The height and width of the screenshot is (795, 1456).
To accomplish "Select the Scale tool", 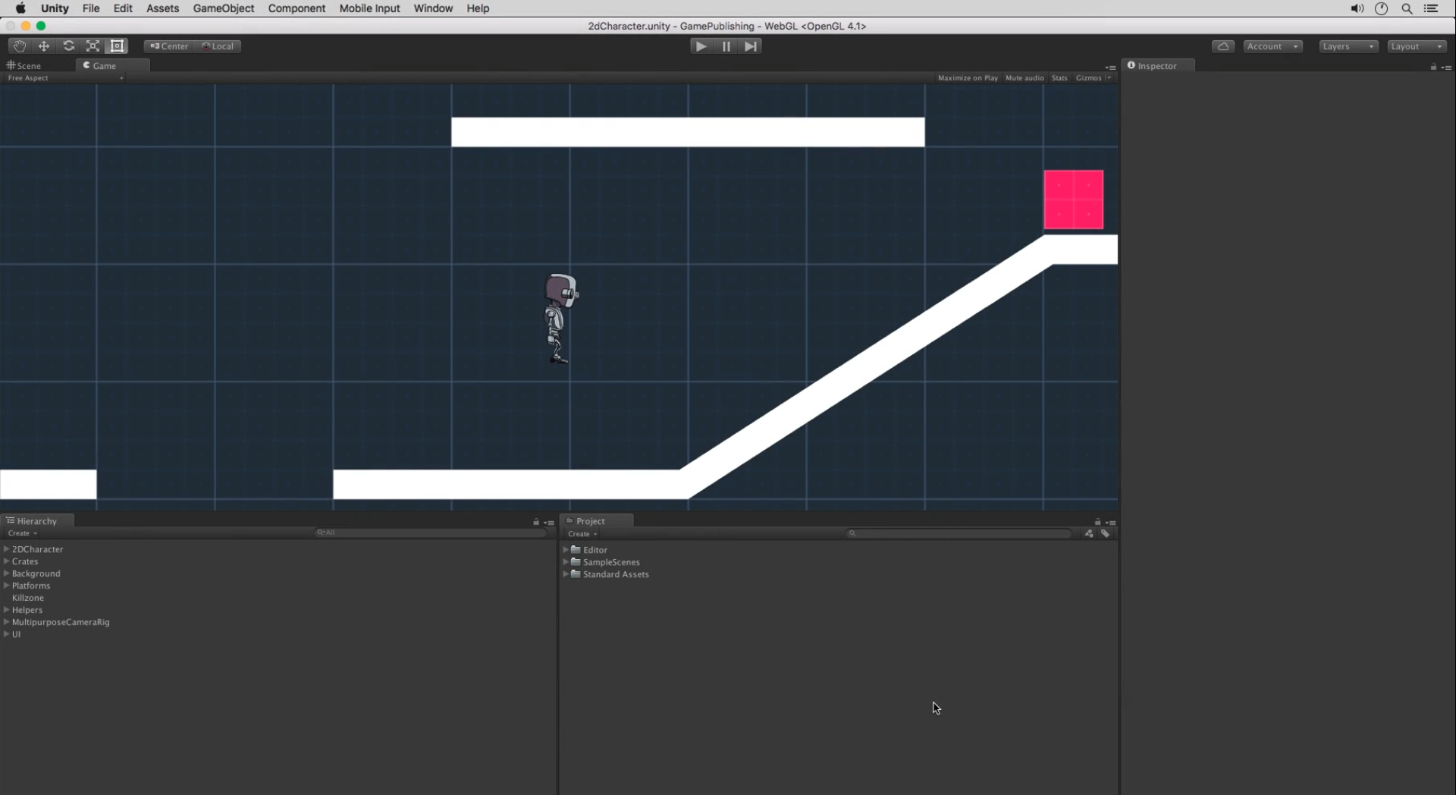I will coord(93,46).
